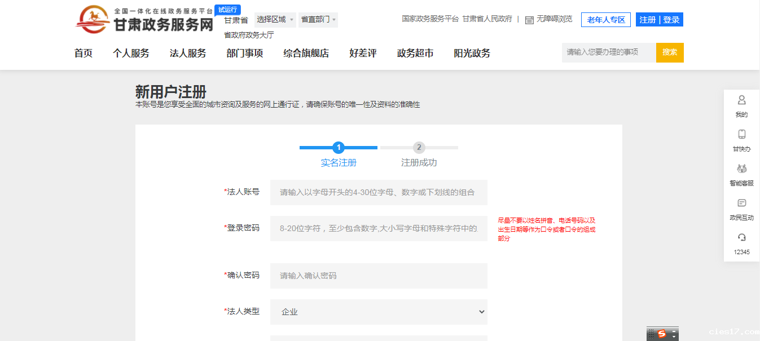Click the yellow 搜索 search button
The image size is (760, 341).
pos(669,52)
